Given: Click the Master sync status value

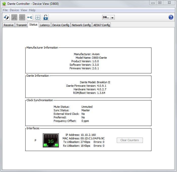Looking at the screenshot, I should (x=85, y=110).
